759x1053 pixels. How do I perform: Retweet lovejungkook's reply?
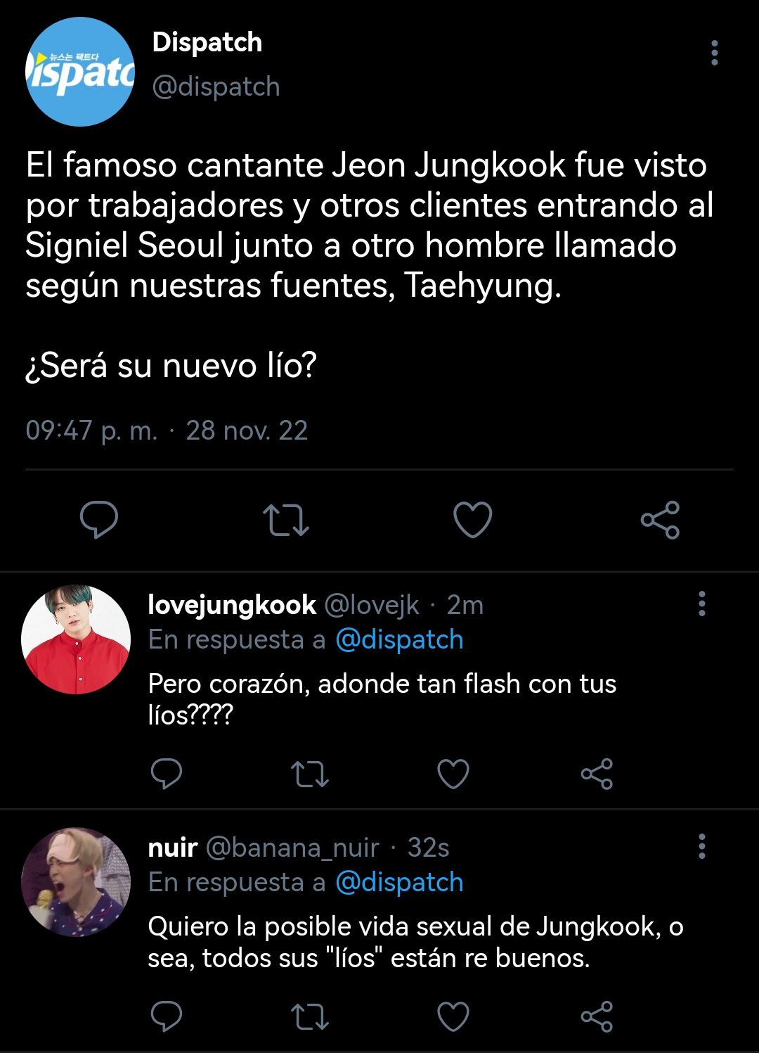click(310, 774)
